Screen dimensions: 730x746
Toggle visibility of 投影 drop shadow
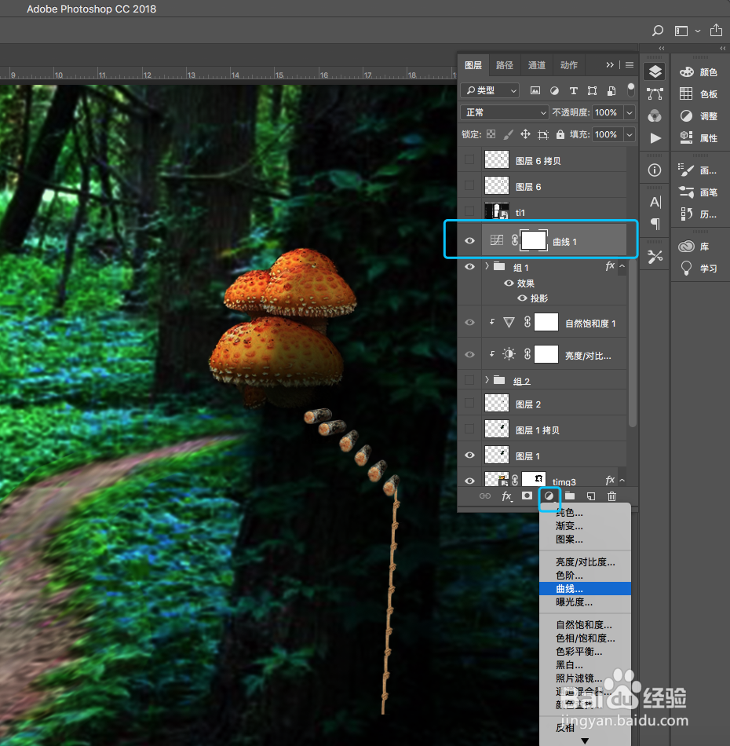pos(522,298)
